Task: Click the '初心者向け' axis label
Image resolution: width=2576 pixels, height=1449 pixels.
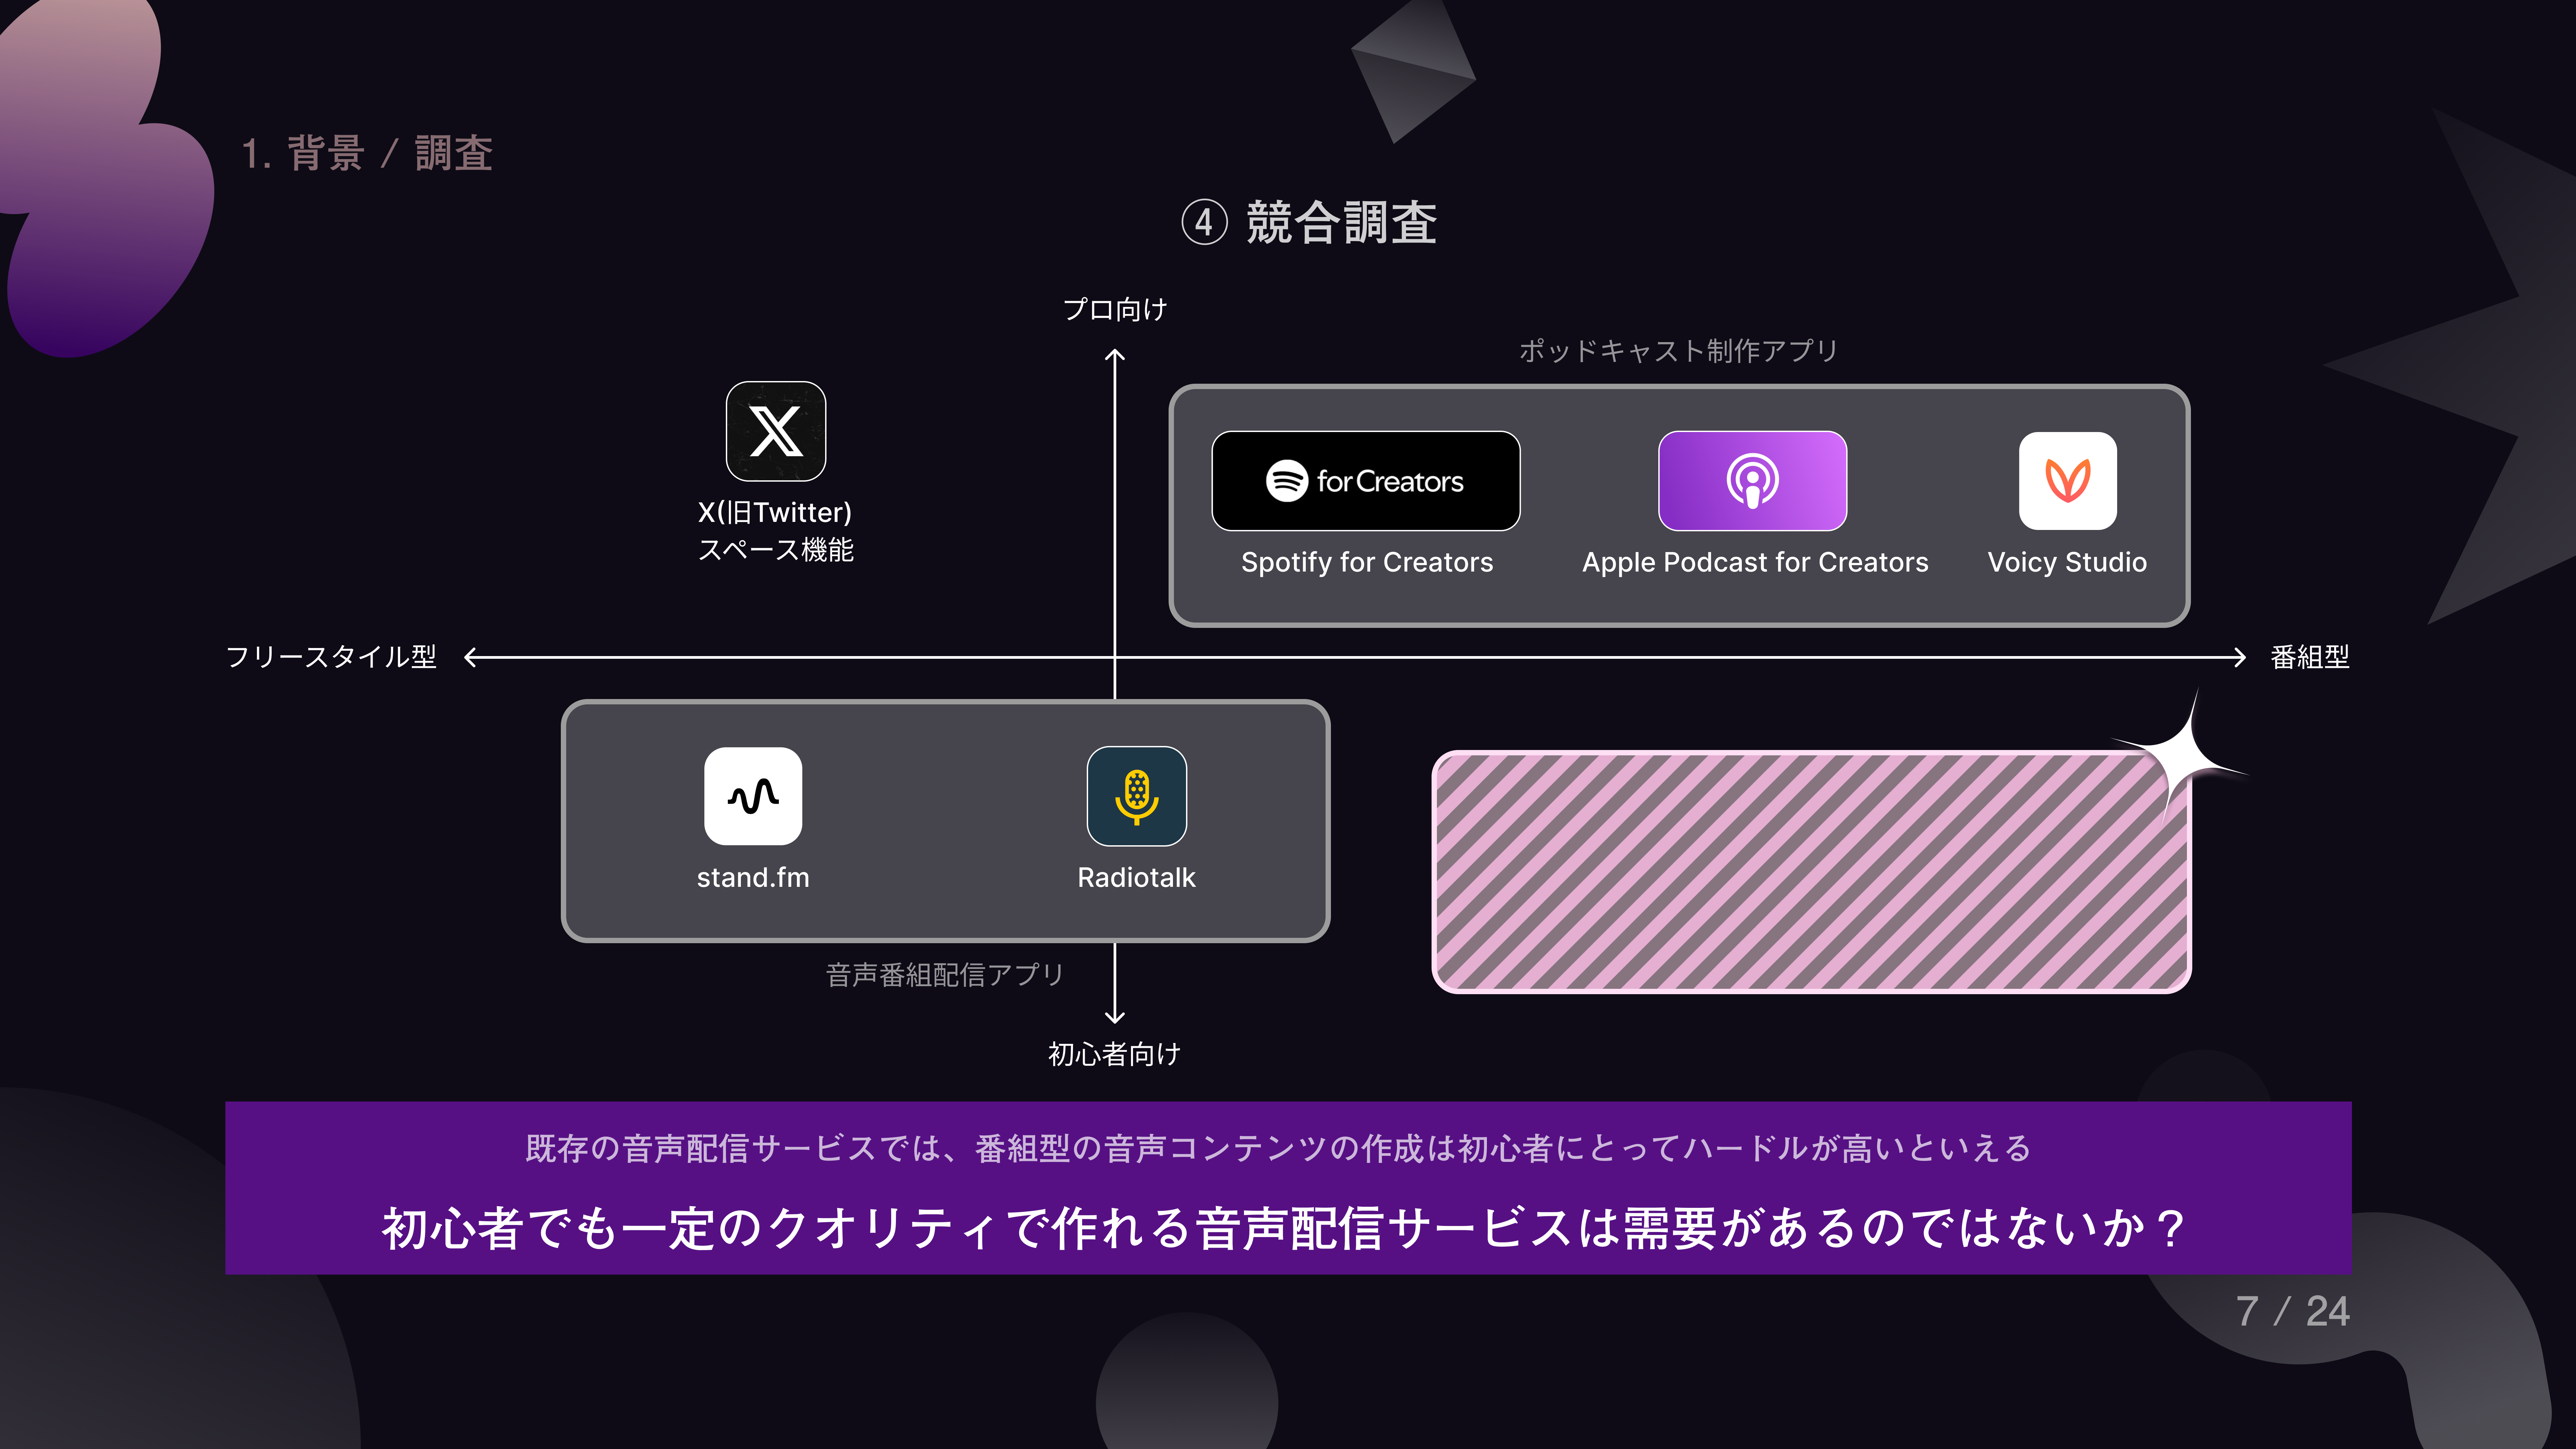Action: tap(1115, 1054)
